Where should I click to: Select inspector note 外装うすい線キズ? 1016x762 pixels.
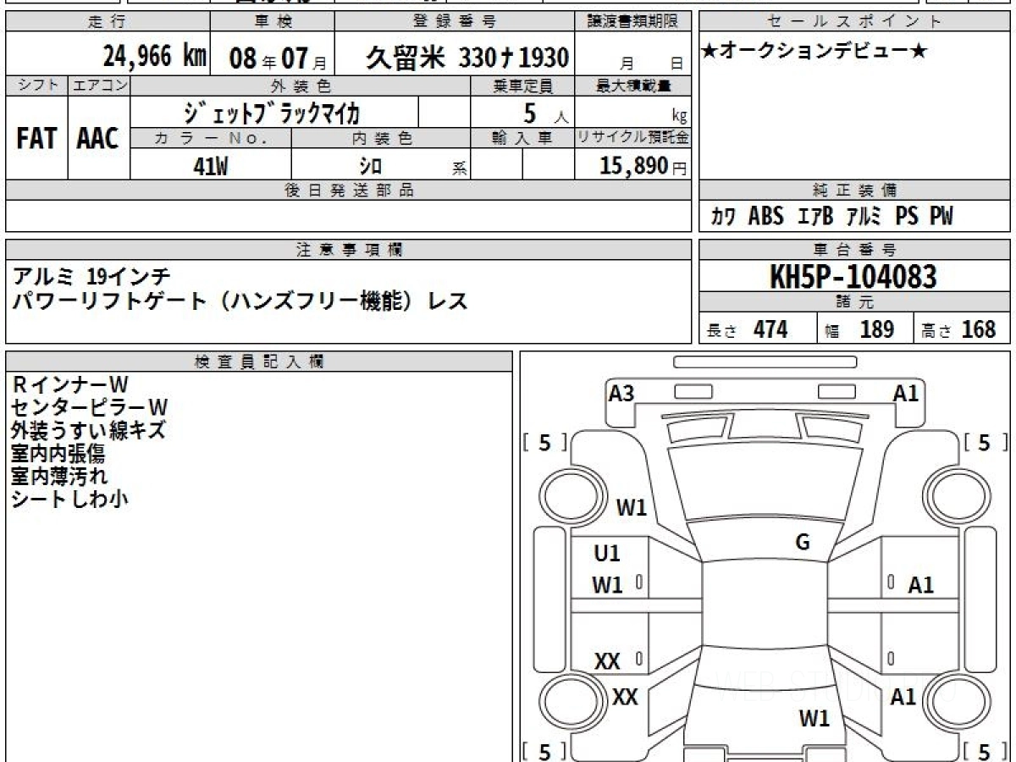(x=89, y=430)
